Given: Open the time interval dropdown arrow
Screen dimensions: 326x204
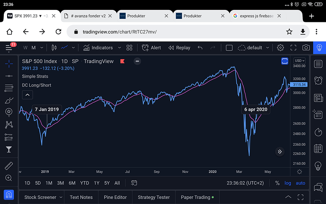Looking at the screenshot, I should [x=42, y=48].
